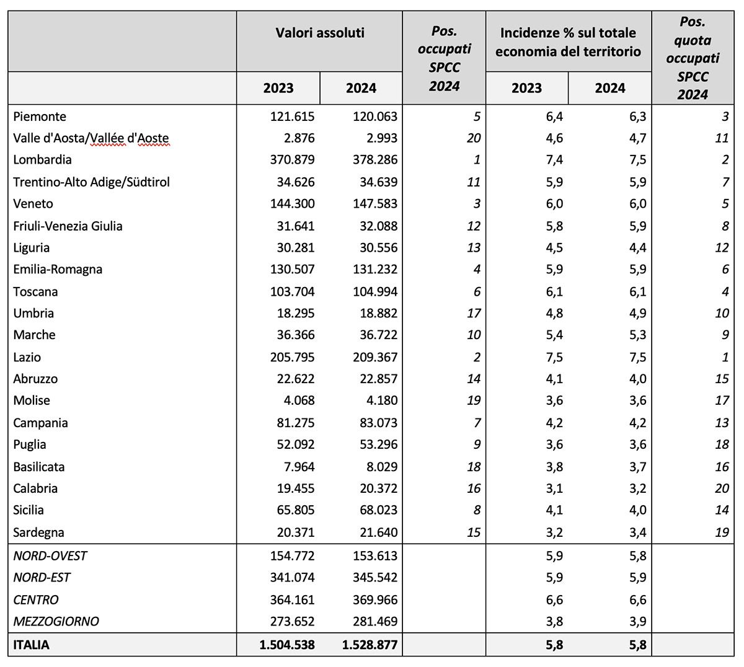Select the 'Pos. quota occupati SPCC 2024' header

coord(693,58)
